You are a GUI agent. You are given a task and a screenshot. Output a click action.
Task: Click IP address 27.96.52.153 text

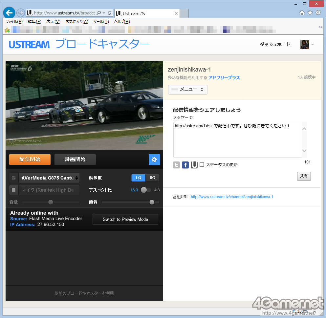coord(51,224)
